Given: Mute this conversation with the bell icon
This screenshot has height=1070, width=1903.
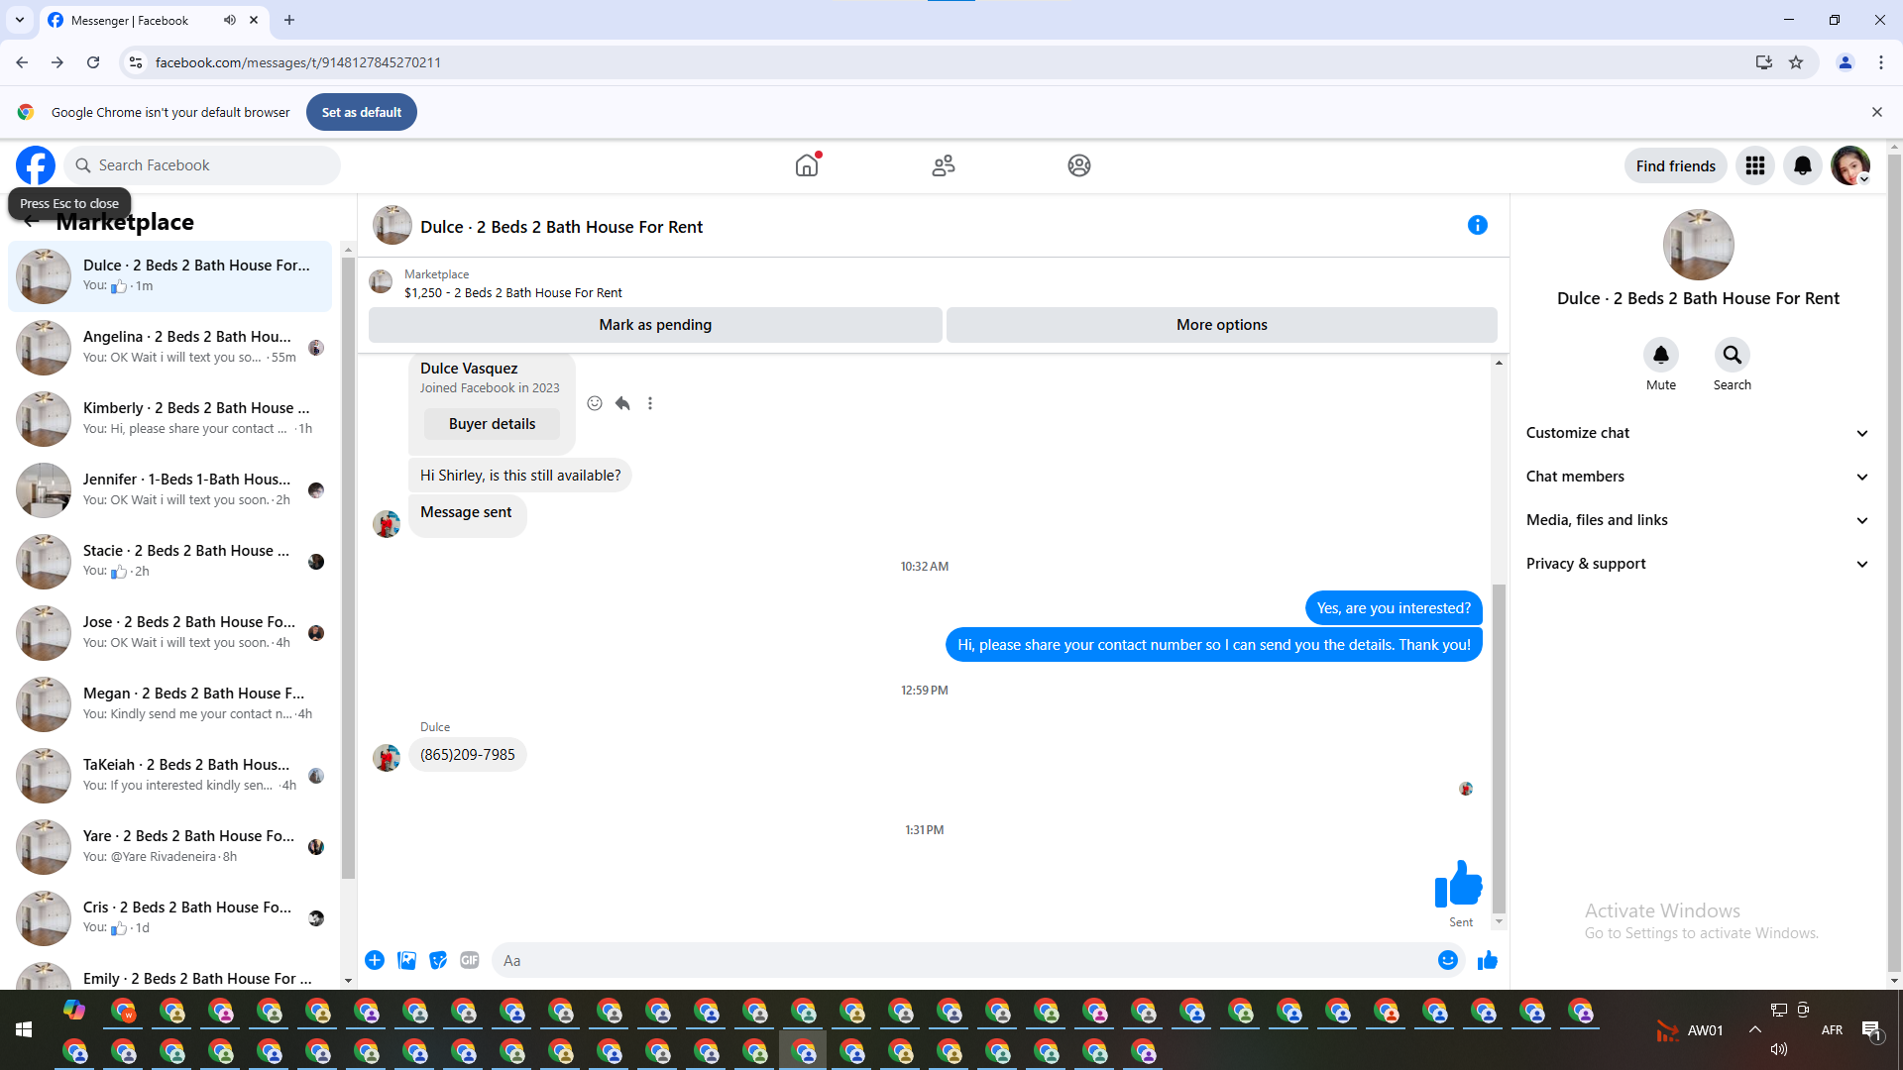Looking at the screenshot, I should coord(1661,355).
